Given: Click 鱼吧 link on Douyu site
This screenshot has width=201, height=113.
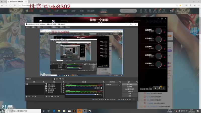Looking at the screenshot, I should 82,11.
